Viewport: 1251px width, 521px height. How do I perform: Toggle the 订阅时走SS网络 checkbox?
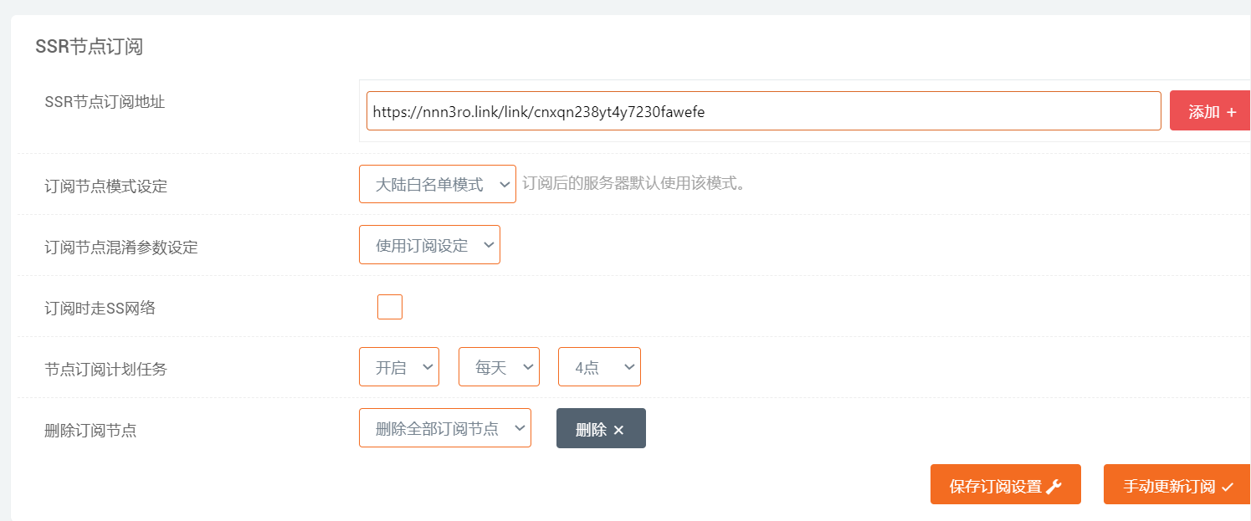coord(389,307)
